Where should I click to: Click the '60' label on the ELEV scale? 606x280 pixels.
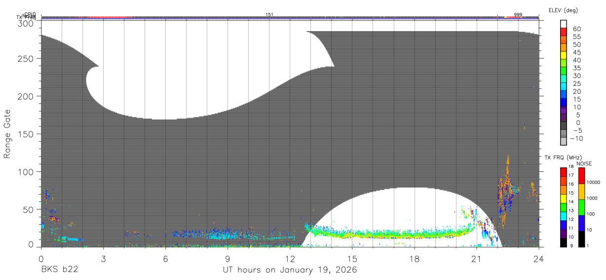click(576, 29)
